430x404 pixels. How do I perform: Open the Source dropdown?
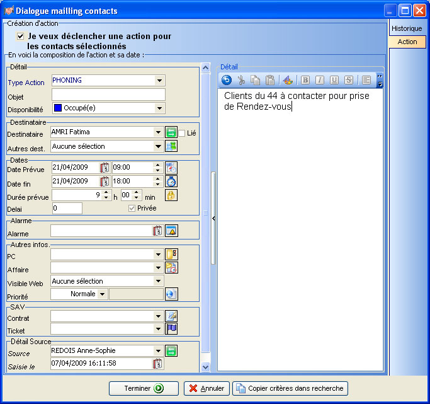coord(158,351)
